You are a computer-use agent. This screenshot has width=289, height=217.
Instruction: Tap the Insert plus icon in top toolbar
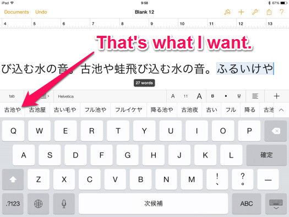241,12
